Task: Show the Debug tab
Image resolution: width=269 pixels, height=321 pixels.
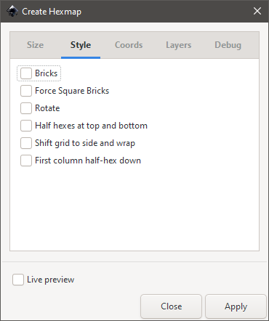Action: 228,45
